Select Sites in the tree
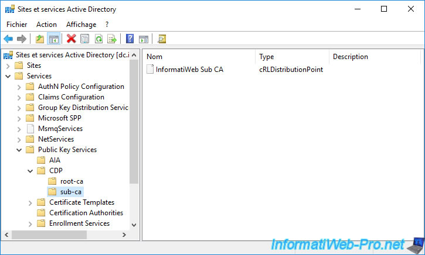Viewport: 425px width, 255px height. tap(34, 66)
